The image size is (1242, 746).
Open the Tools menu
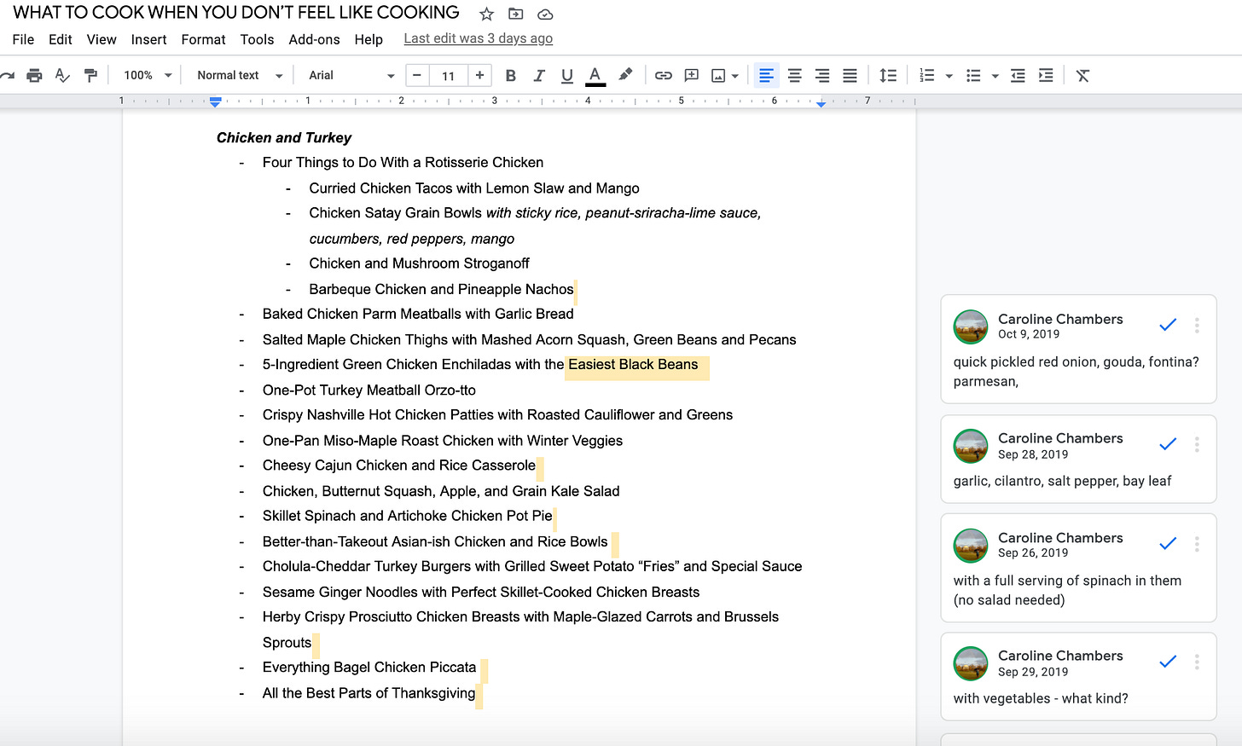[x=257, y=39]
